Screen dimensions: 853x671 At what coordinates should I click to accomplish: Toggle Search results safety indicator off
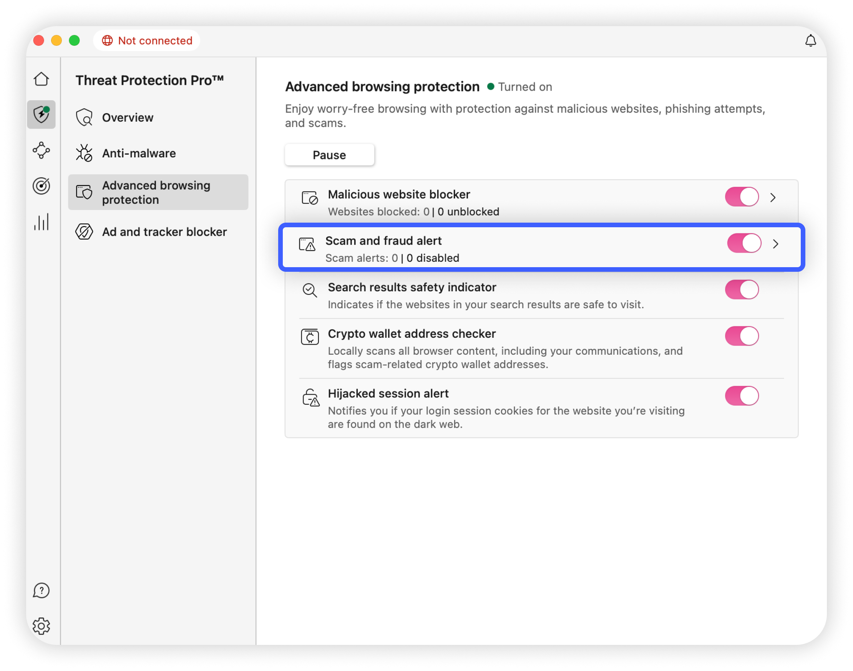click(741, 289)
